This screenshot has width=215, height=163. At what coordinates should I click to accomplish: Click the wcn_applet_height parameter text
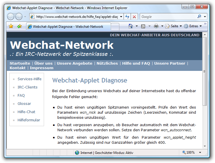[x=180, y=137]
